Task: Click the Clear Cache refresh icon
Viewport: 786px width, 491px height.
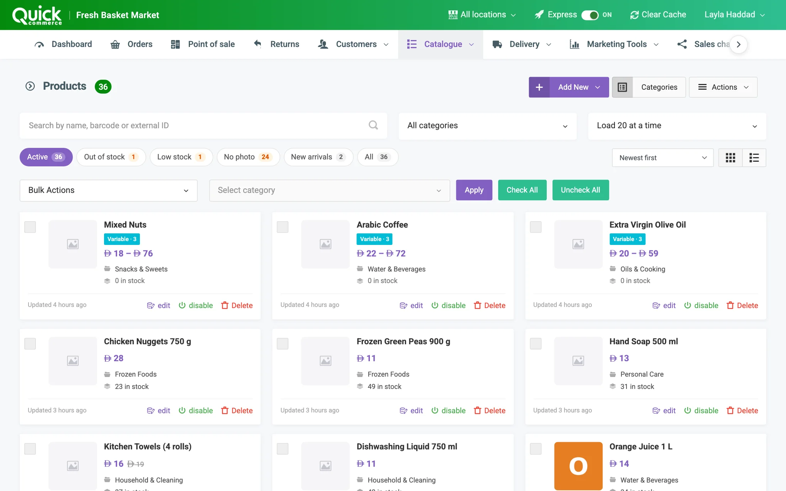Action: tap(634, 15)
